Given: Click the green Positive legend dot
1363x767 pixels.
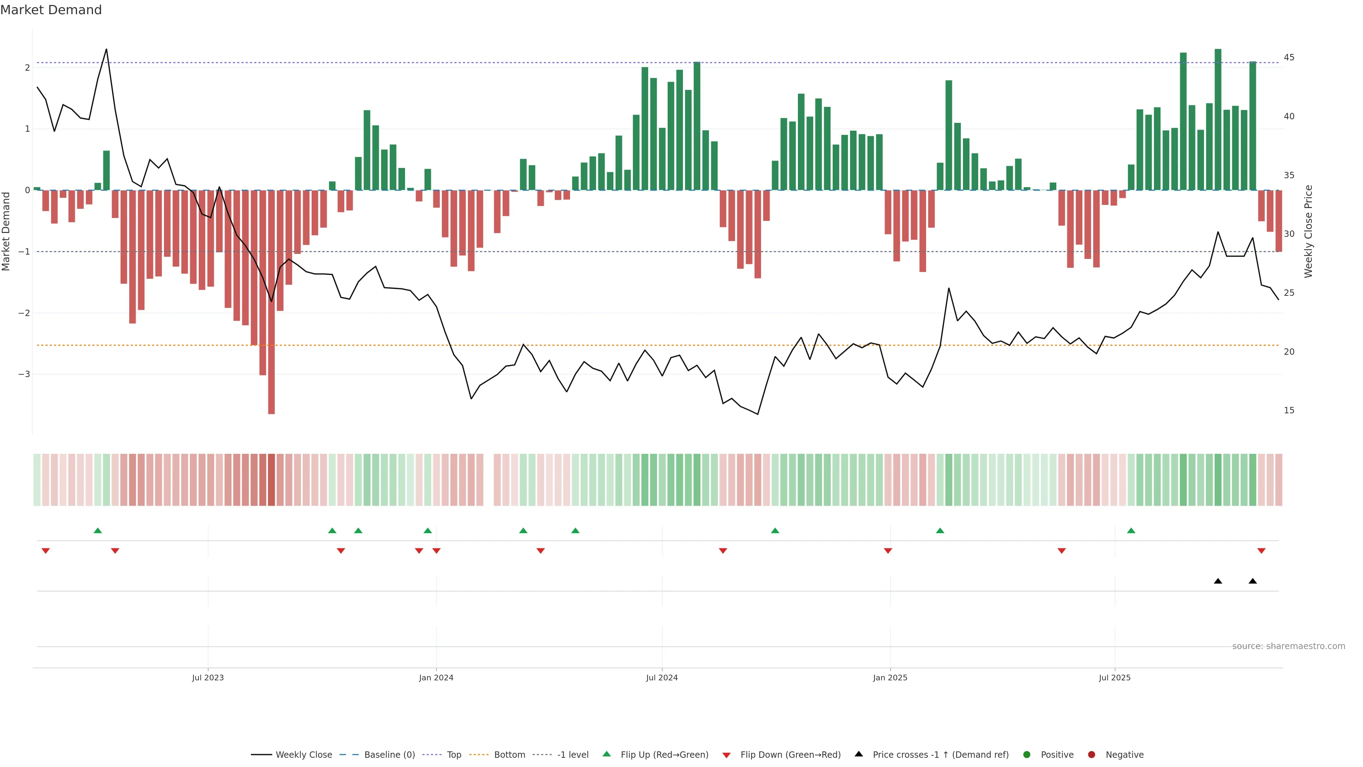Looking at the screenshot, I should click(x=1027, y=755).
